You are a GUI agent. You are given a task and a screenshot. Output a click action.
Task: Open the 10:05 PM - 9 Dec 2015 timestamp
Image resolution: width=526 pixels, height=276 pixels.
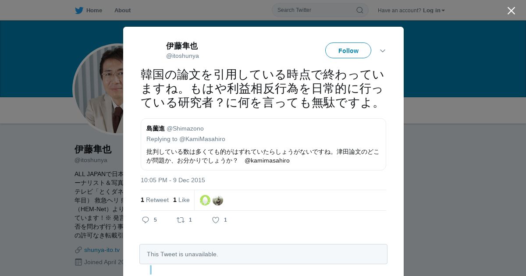[173, 180]
